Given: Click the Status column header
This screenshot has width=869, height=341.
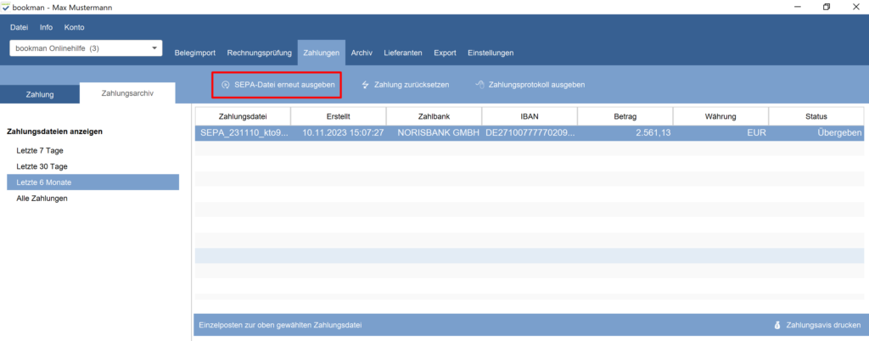Looking at the screenshot, I should coord(816,117).
